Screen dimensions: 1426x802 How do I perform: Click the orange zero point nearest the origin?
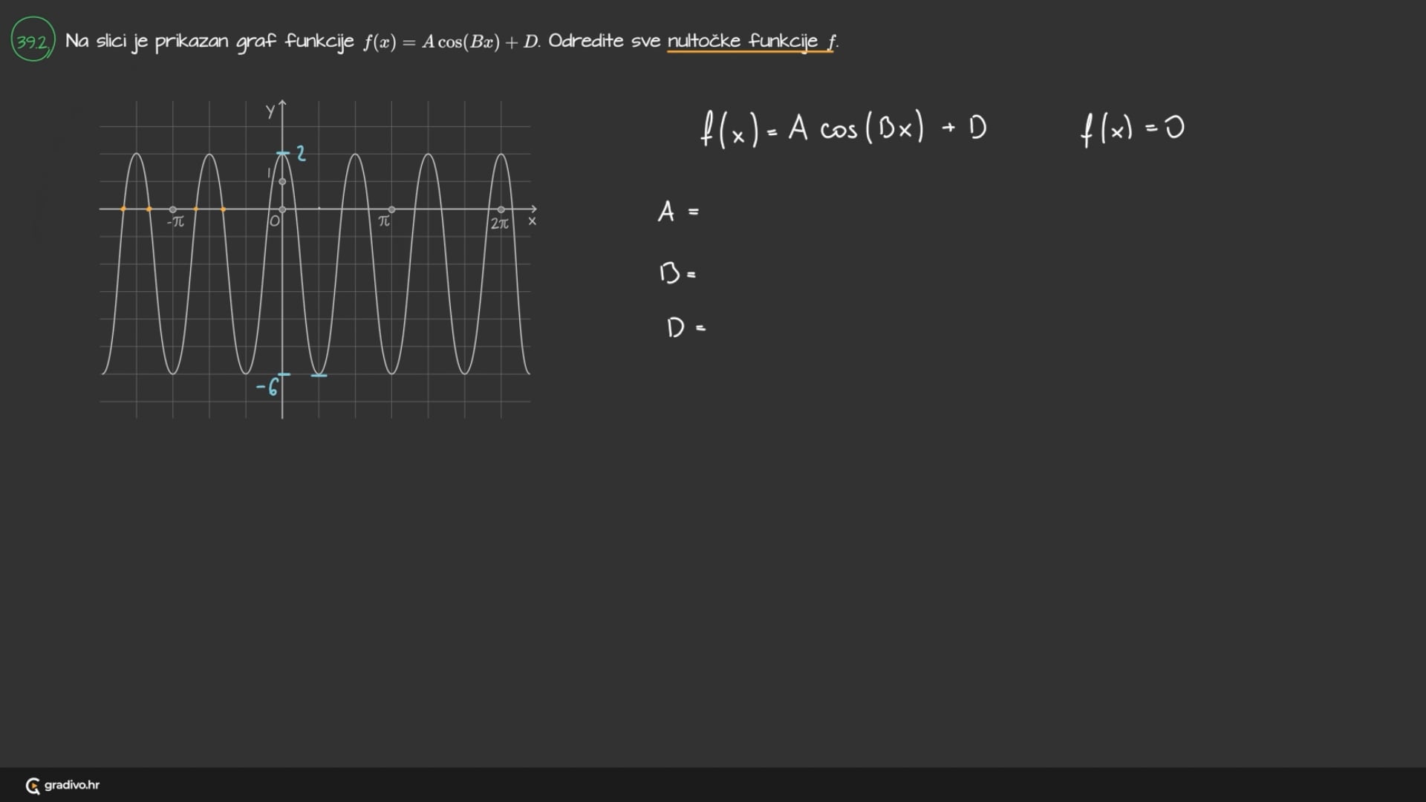pos(224,209)
